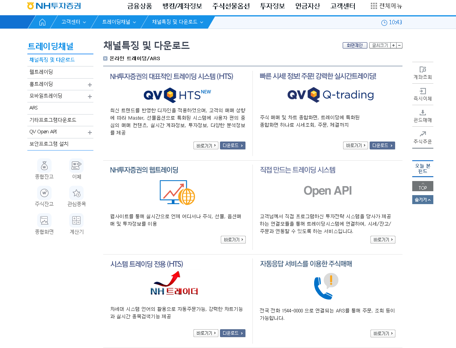
Task: Open 오늘 본 펀드 panel
Action: pyautogui.click(x=422, y=169)
